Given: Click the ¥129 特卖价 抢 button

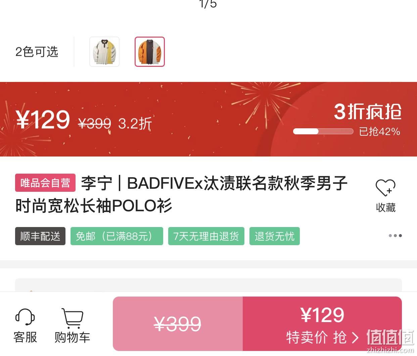Looking at the screenshot, I should click(x=322, y=324).
